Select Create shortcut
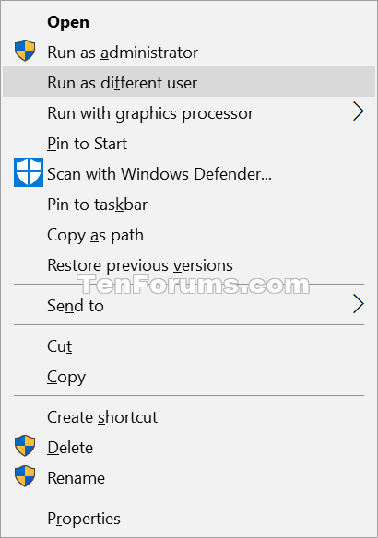 (189, 417)
